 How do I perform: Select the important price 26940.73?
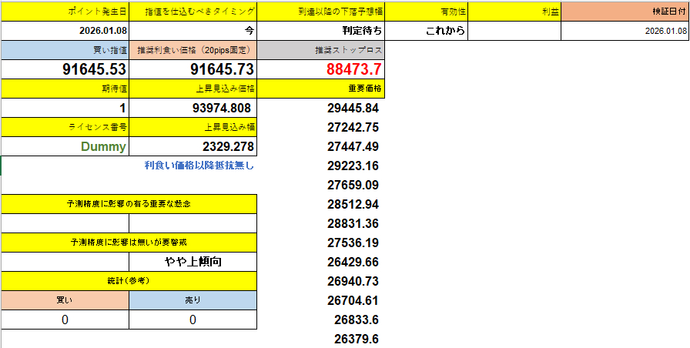[x=353, y=281]
